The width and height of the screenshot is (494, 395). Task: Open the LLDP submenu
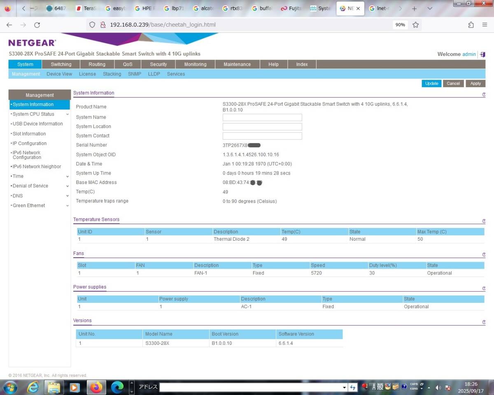(x=154, y=74)
